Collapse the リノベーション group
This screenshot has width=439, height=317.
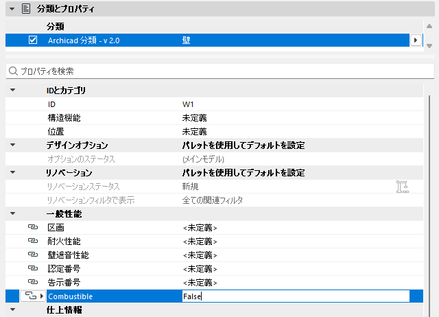coord(12,172)
